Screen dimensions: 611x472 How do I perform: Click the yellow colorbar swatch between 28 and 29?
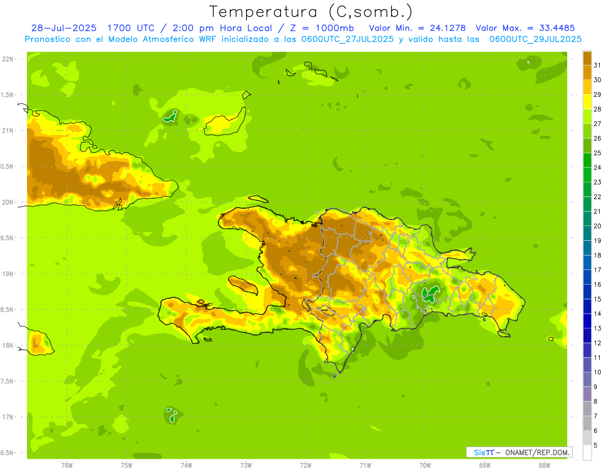pyautogui.click(x=587, y=102)
